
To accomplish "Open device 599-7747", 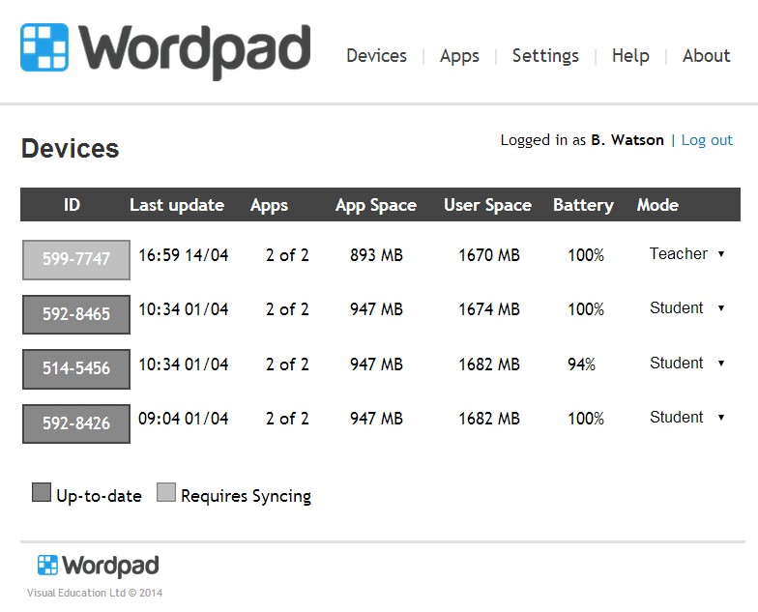I will (x=76, y=259).
